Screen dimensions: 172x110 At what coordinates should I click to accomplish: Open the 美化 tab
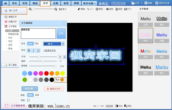click(x=15, y=3)
